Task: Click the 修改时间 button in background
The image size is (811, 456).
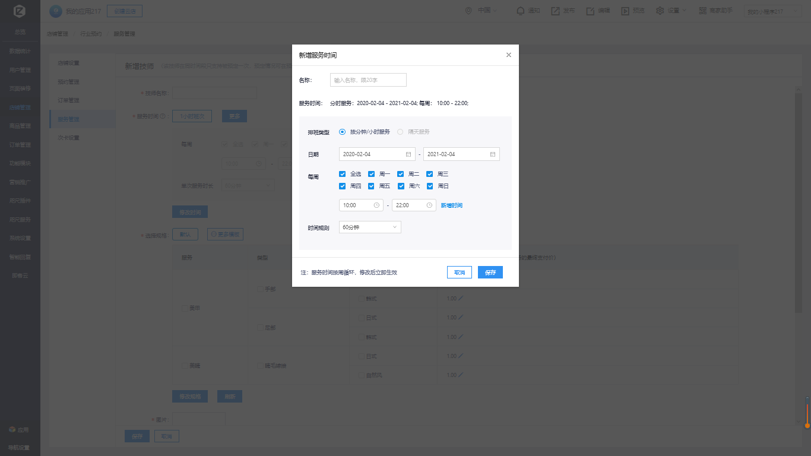Action: click(190, 212)
